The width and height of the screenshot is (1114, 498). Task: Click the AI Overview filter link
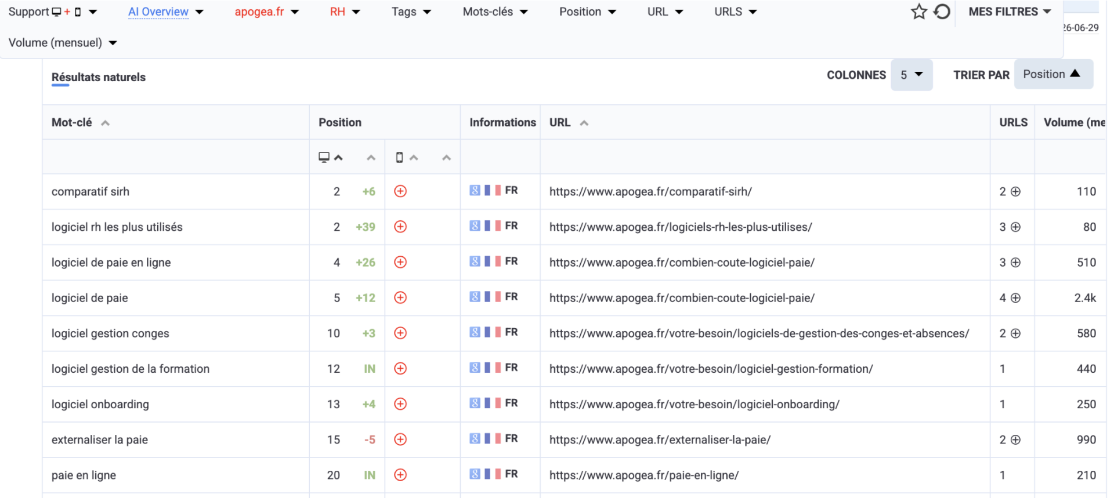[158, 12]
